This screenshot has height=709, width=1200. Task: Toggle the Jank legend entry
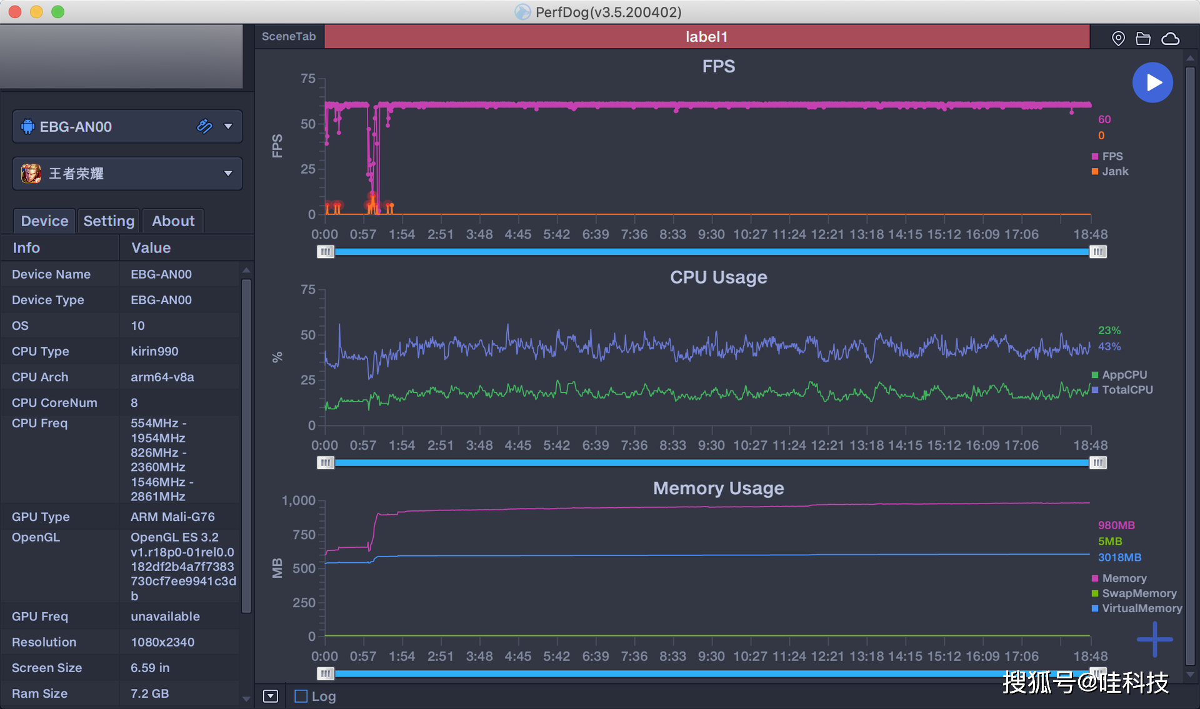[x=1114, y=171]
